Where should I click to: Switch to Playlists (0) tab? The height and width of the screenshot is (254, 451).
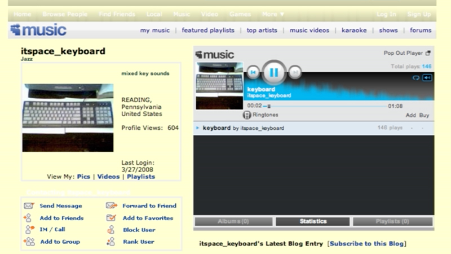392,221
